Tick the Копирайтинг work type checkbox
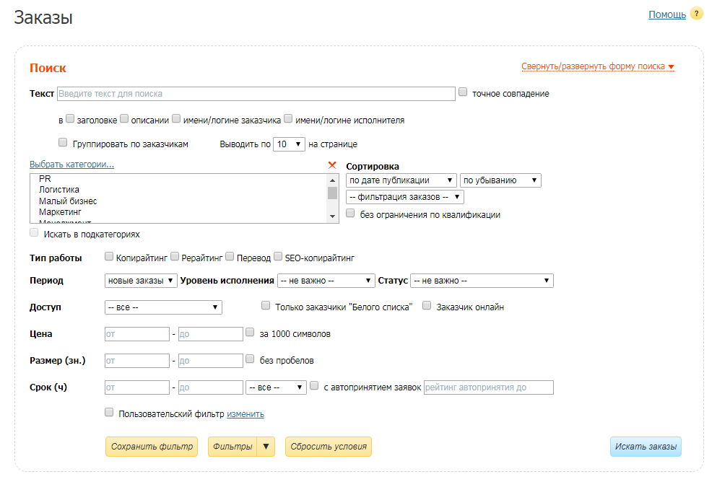 click(109, 257)
